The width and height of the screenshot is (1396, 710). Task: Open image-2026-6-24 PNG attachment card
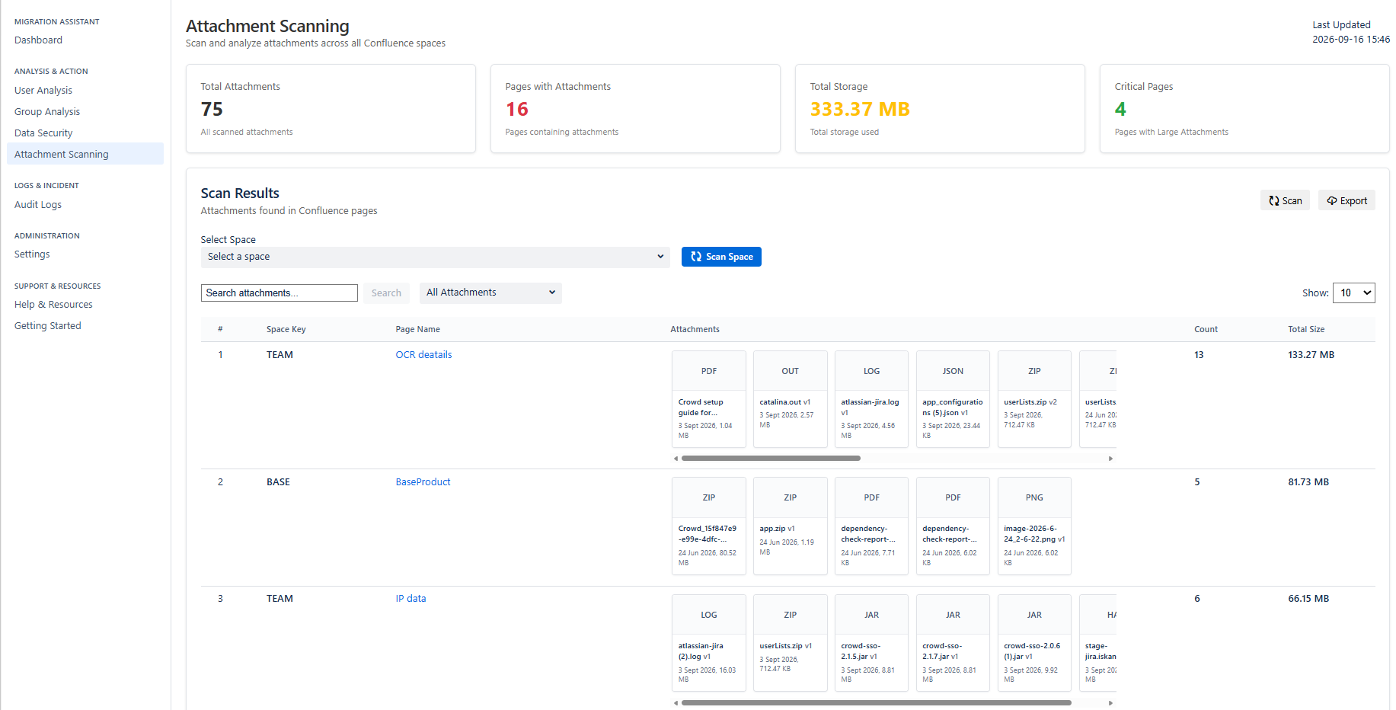point(1034,526)
